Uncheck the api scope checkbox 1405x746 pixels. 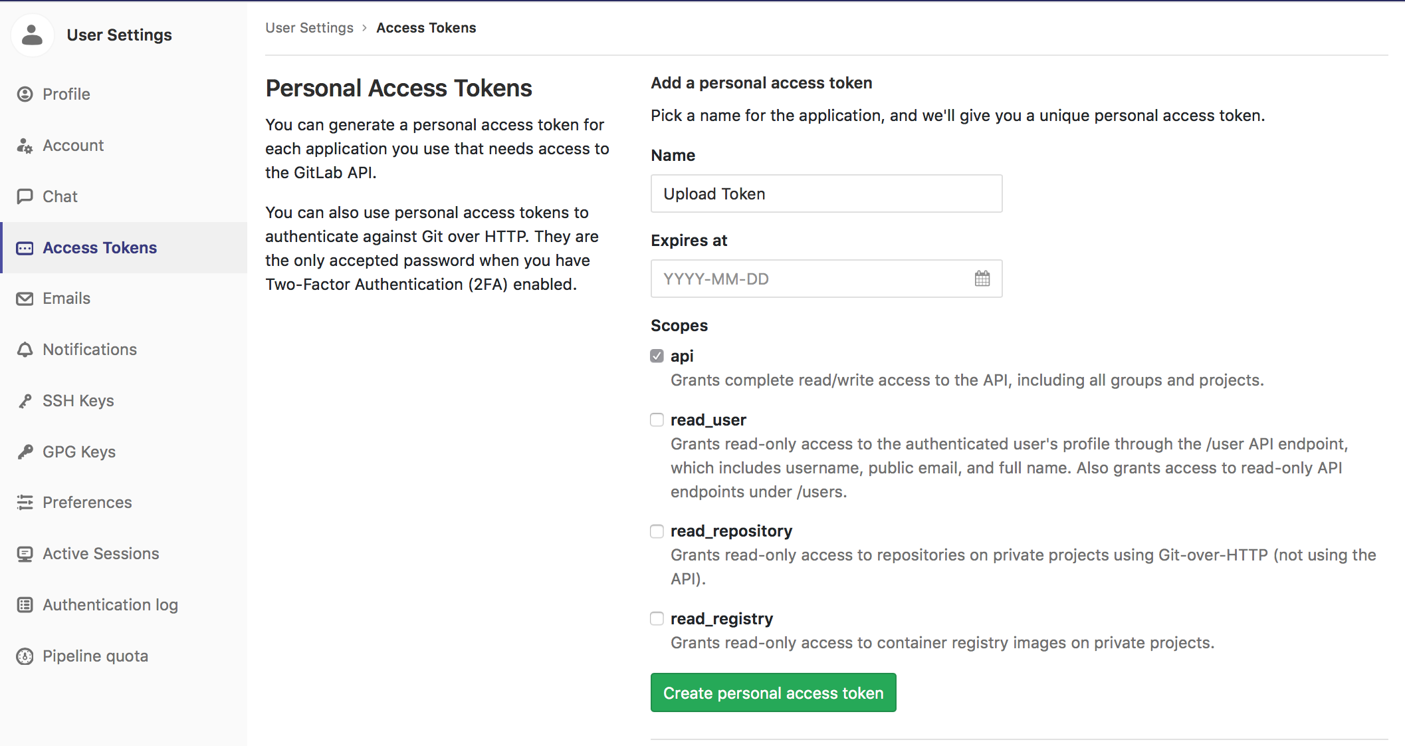coord(657,356)
